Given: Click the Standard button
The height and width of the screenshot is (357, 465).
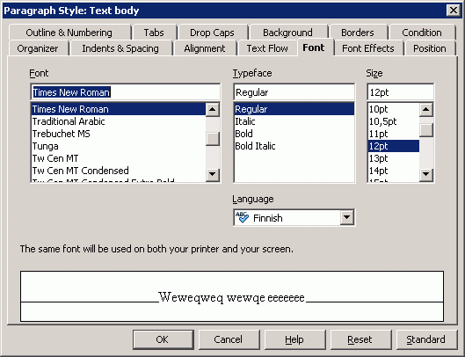Looking at the screenshot, I should 426,339.
